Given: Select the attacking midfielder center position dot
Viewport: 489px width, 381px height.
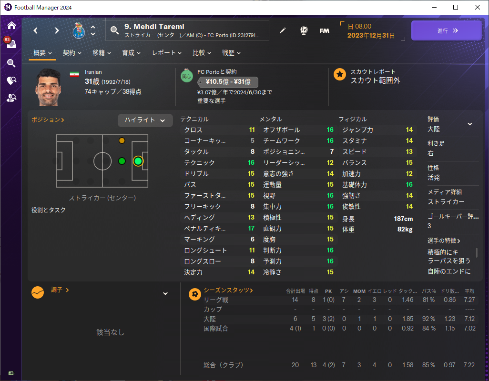Looking at the screenshot, I should point(122,161).
